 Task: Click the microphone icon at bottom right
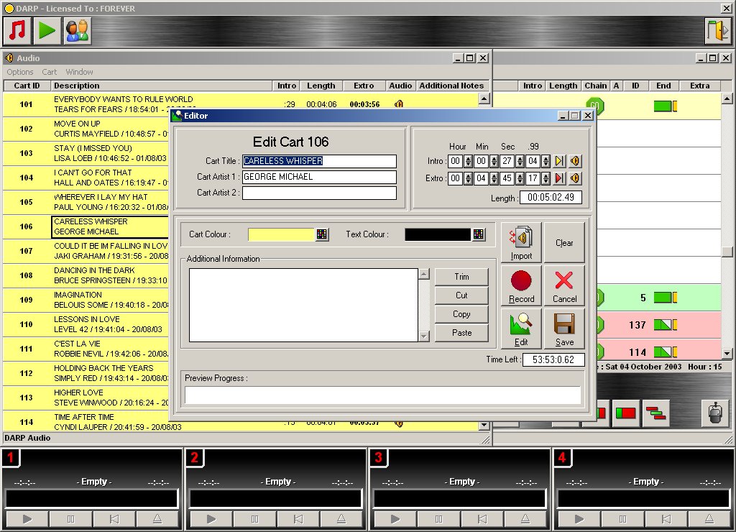714,413
